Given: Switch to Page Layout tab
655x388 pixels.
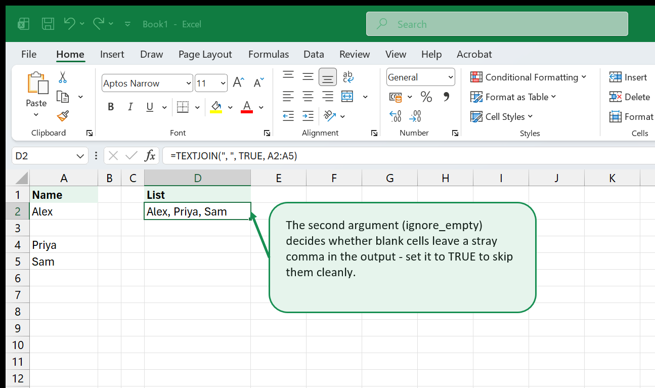Looking at the screenshot, I should [205, 54].
